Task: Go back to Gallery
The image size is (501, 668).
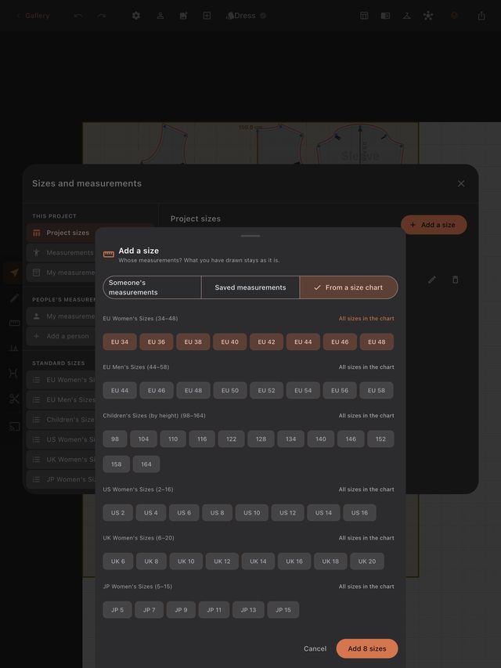Action: tap(33, 16)
